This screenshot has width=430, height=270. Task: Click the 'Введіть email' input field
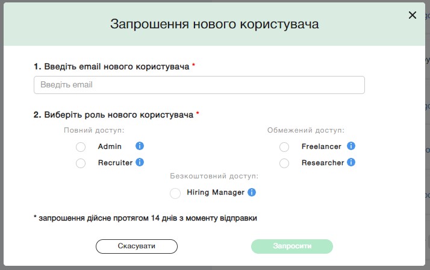(199, 85)
